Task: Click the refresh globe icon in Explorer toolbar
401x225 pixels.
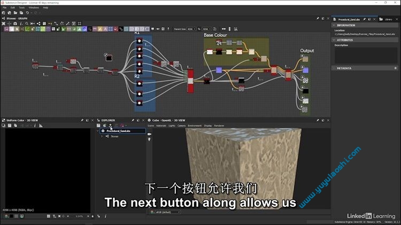Action: click(105, 126)
